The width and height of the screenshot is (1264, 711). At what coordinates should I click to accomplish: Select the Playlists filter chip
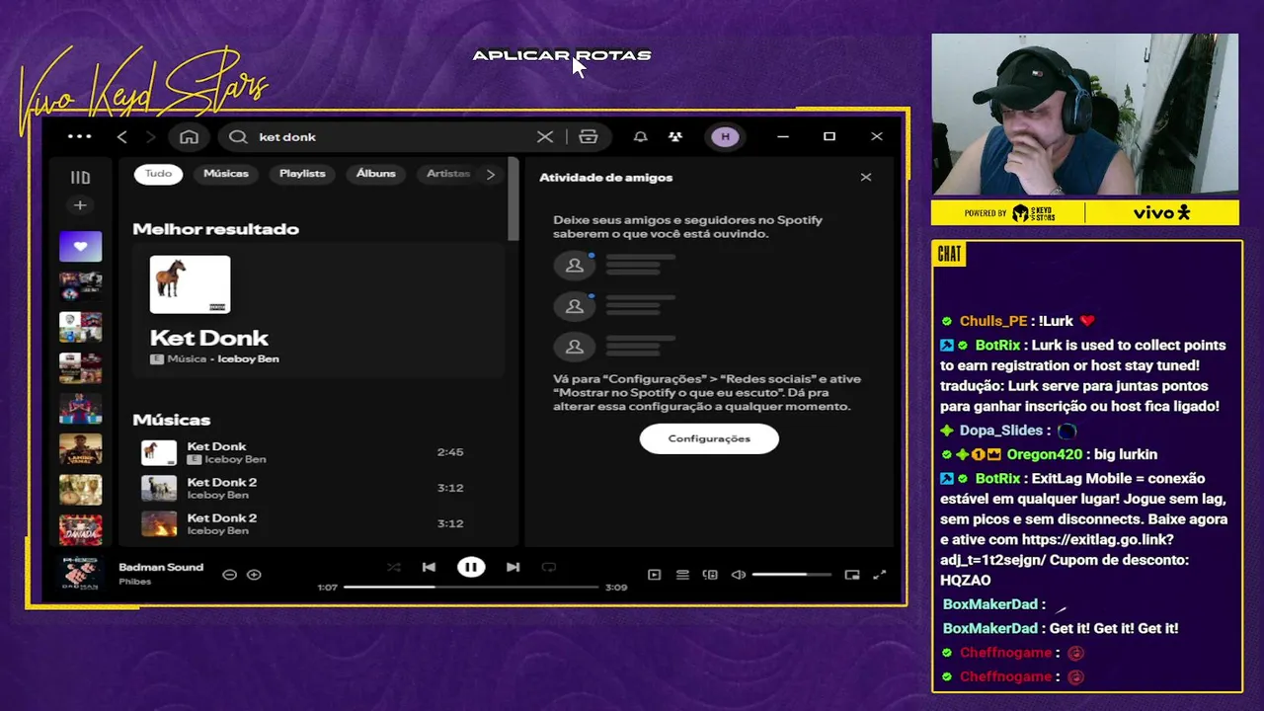[x=302, y=174]
